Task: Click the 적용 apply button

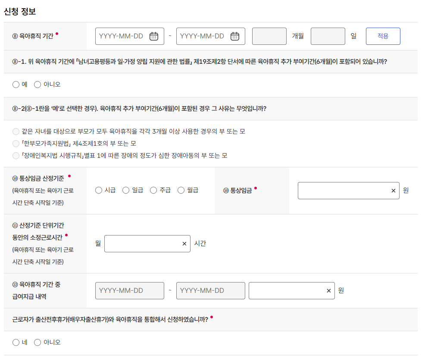Action: point(383,36)
